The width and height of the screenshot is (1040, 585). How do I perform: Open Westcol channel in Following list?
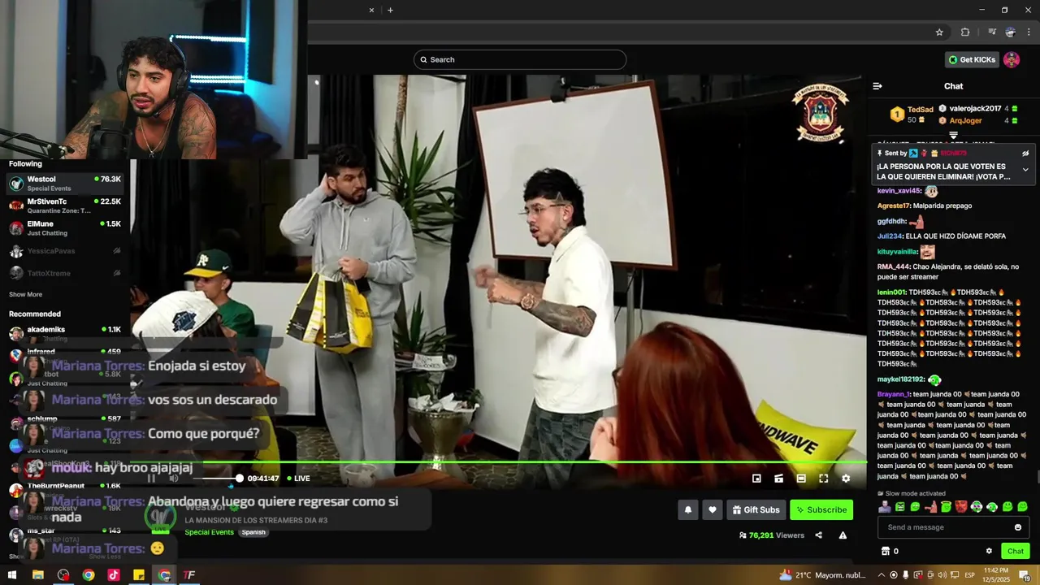(x=65, y=183)
